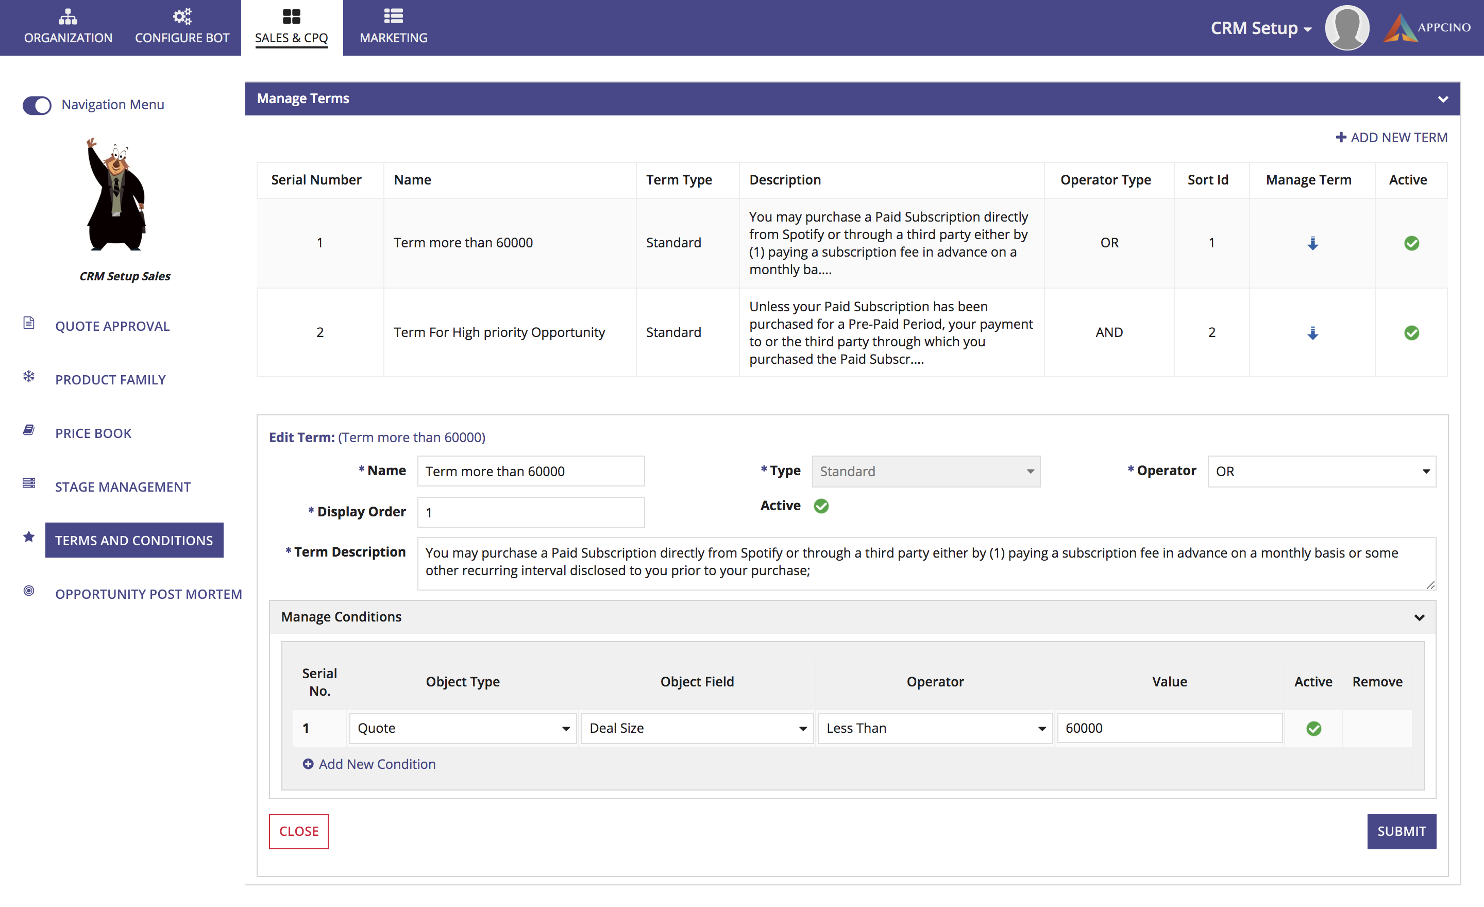Open the CRM Setup dropdown
Viewport: 1484px width, 907px height.
point(1260,28)
